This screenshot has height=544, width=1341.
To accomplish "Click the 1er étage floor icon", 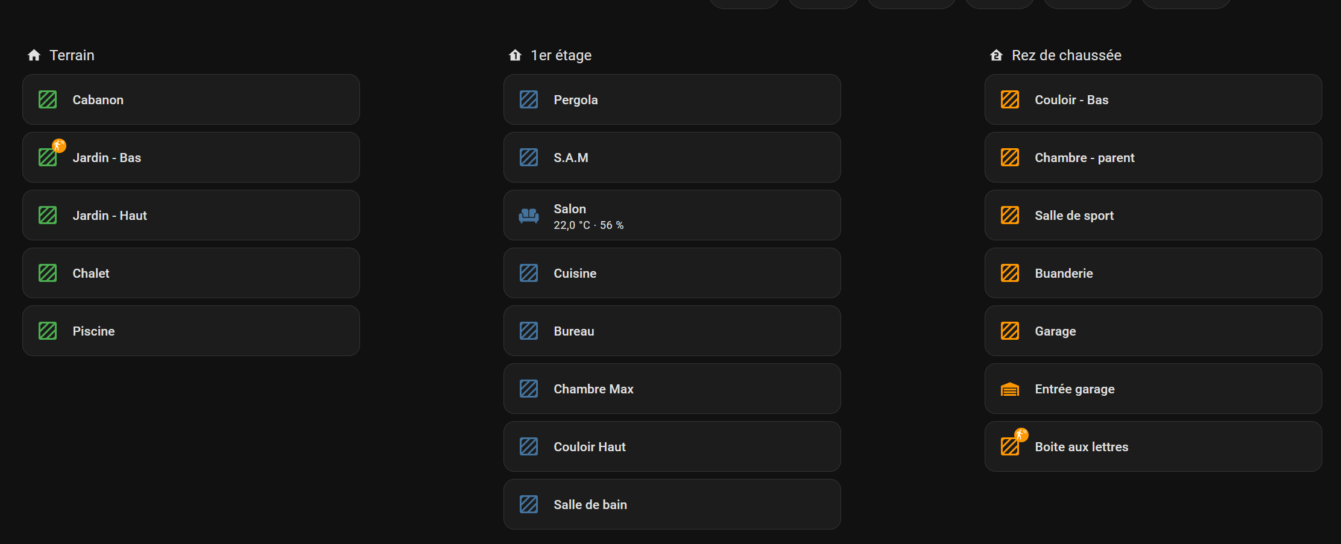I will [x=515, y=55].
